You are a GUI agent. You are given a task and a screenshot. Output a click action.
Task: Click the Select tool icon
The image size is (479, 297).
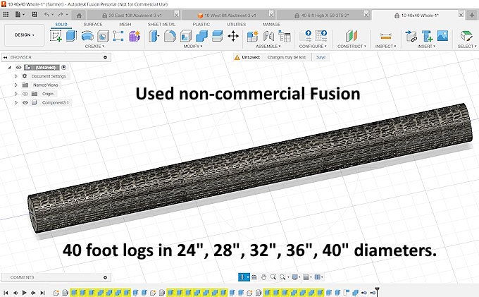[x=466, y=36]
